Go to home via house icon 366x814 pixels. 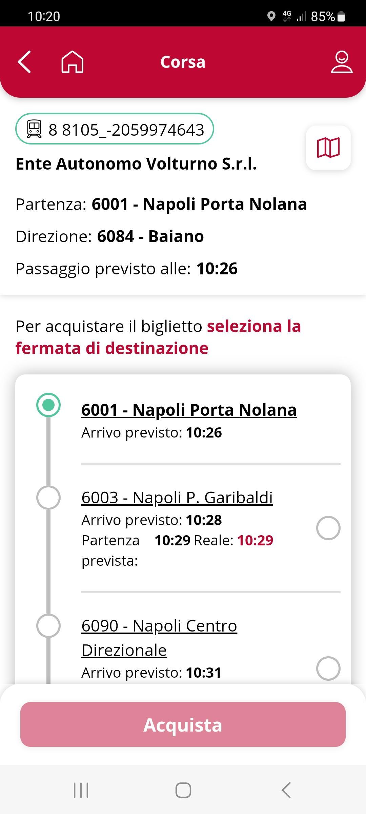coord(72,62)
